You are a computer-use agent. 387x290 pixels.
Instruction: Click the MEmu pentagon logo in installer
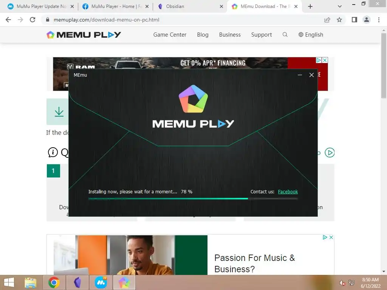pos(193,99)
